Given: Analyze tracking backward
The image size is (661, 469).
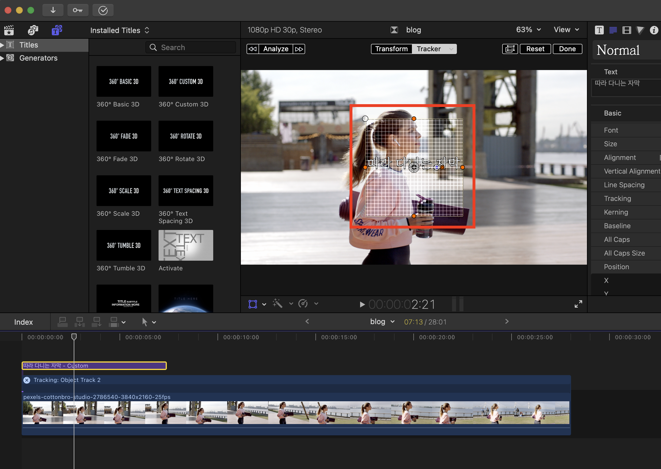Looking at the screenshot, I should (x=253, y=49).
